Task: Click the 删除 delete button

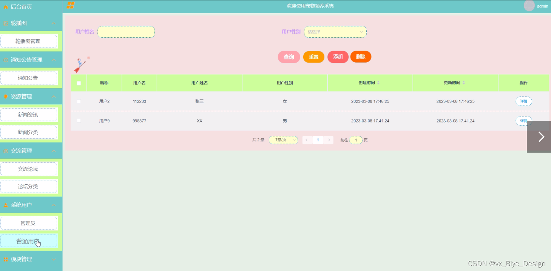Action: coord(361,57)
